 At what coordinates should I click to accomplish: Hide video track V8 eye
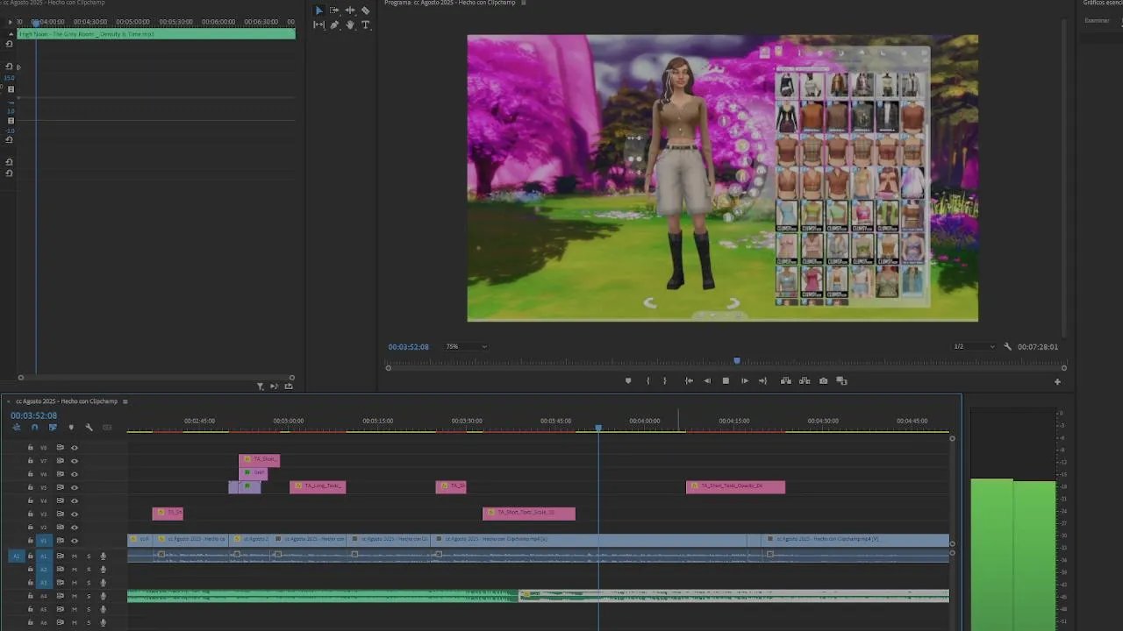point(75,448)
